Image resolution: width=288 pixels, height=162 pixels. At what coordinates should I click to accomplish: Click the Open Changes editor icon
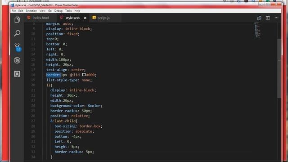(259, 18)
